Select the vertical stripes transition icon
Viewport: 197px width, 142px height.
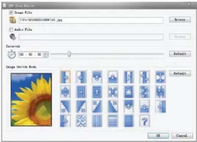pos(97,121)
